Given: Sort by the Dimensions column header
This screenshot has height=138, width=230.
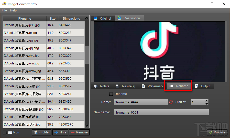Looking at the screenshot, I should pyautogui.click(x=71, y=19).
